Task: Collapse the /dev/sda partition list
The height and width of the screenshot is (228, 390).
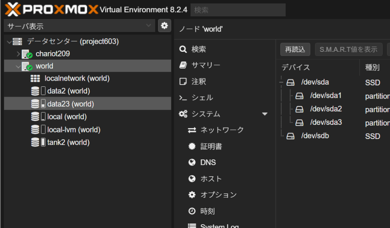Action: pos(281,82)
